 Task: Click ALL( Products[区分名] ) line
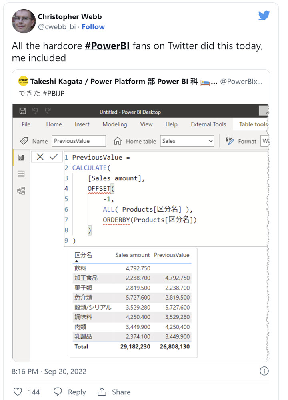click(148, 210)
